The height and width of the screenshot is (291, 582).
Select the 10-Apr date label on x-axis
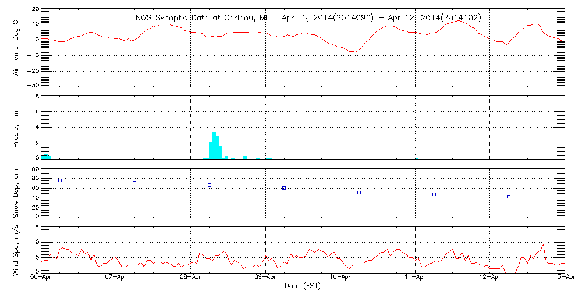pyautogui.click(x=340, y=278)
